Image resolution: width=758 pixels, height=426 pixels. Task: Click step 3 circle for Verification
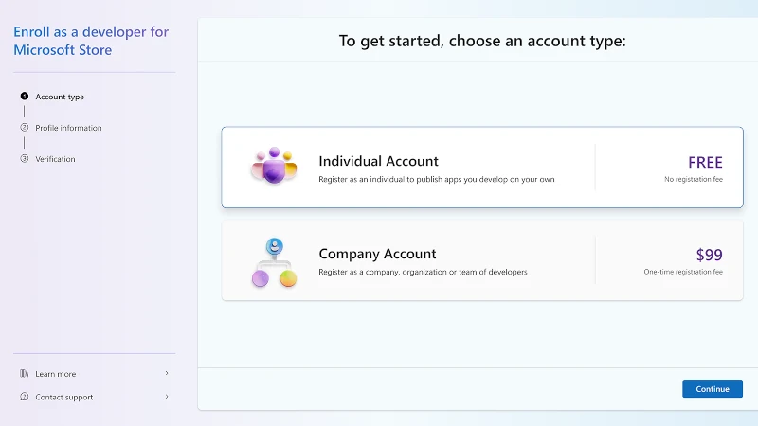25,158
